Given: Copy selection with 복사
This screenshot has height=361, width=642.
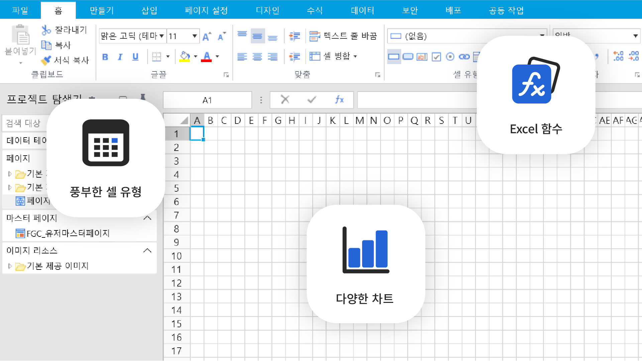Looking at the screenshot, I should [56, 45].
